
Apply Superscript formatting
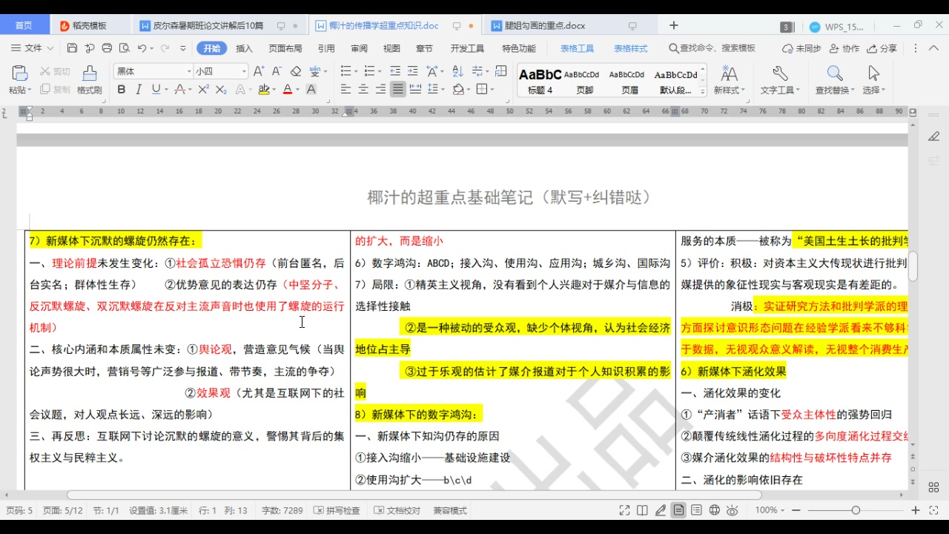(203, 90)
